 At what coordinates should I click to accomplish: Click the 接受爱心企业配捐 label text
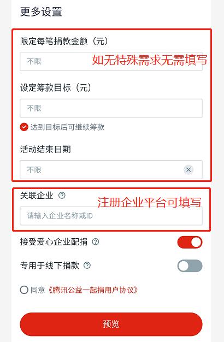(x=54, y=241)
